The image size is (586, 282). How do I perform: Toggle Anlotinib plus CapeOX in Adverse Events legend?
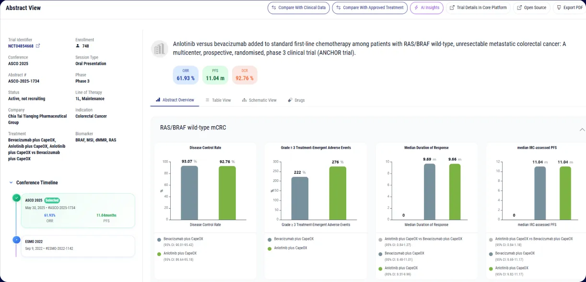pos(287,248)
